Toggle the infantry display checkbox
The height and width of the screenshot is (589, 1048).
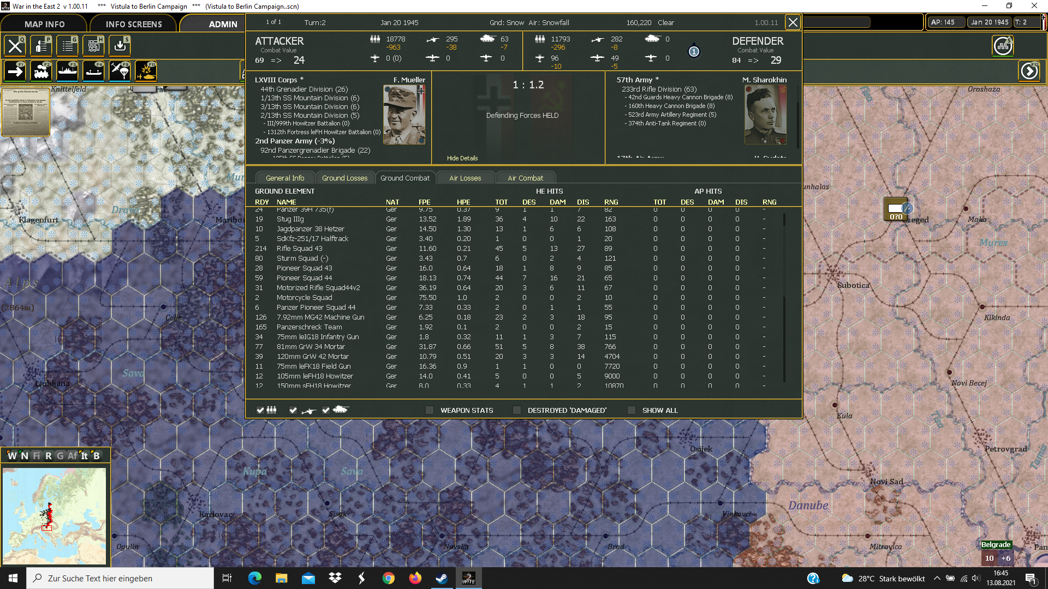point(260,410)
